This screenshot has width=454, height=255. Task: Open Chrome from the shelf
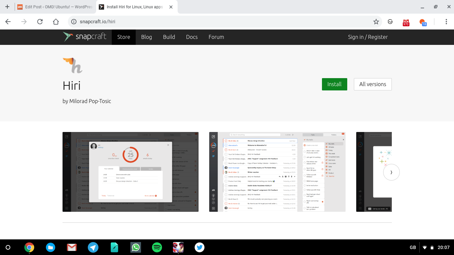29,247
